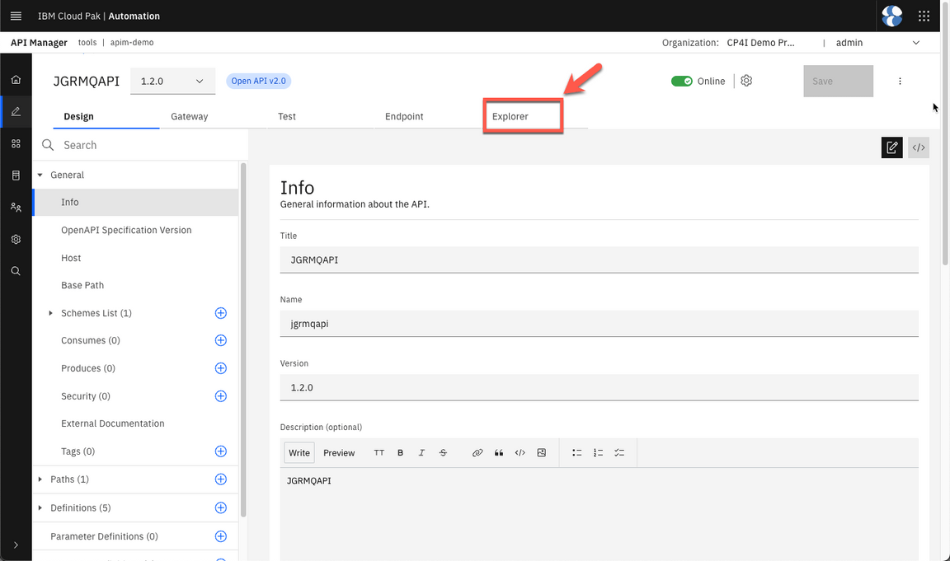Open the API settings gear icon
Image resolution: width=950 pixels, height=561 pixels.
(x=746, y=81)
